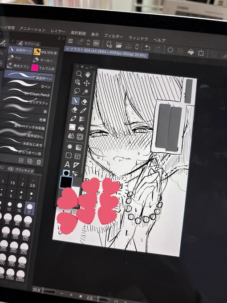Choose the 自作ぼかし brush
This screenshot has height=303, width=227.
point(23,134)
